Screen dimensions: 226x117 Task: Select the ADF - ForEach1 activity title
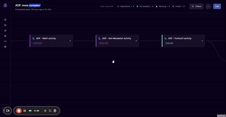(x=180, y=39)
